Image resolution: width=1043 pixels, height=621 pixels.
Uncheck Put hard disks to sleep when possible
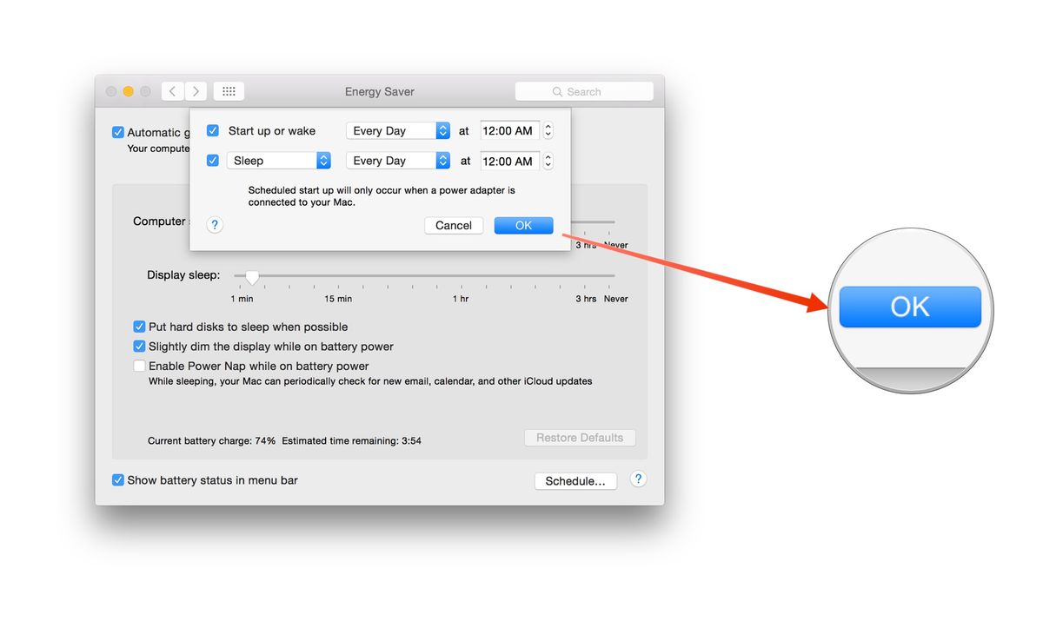[x=139, y=327]
